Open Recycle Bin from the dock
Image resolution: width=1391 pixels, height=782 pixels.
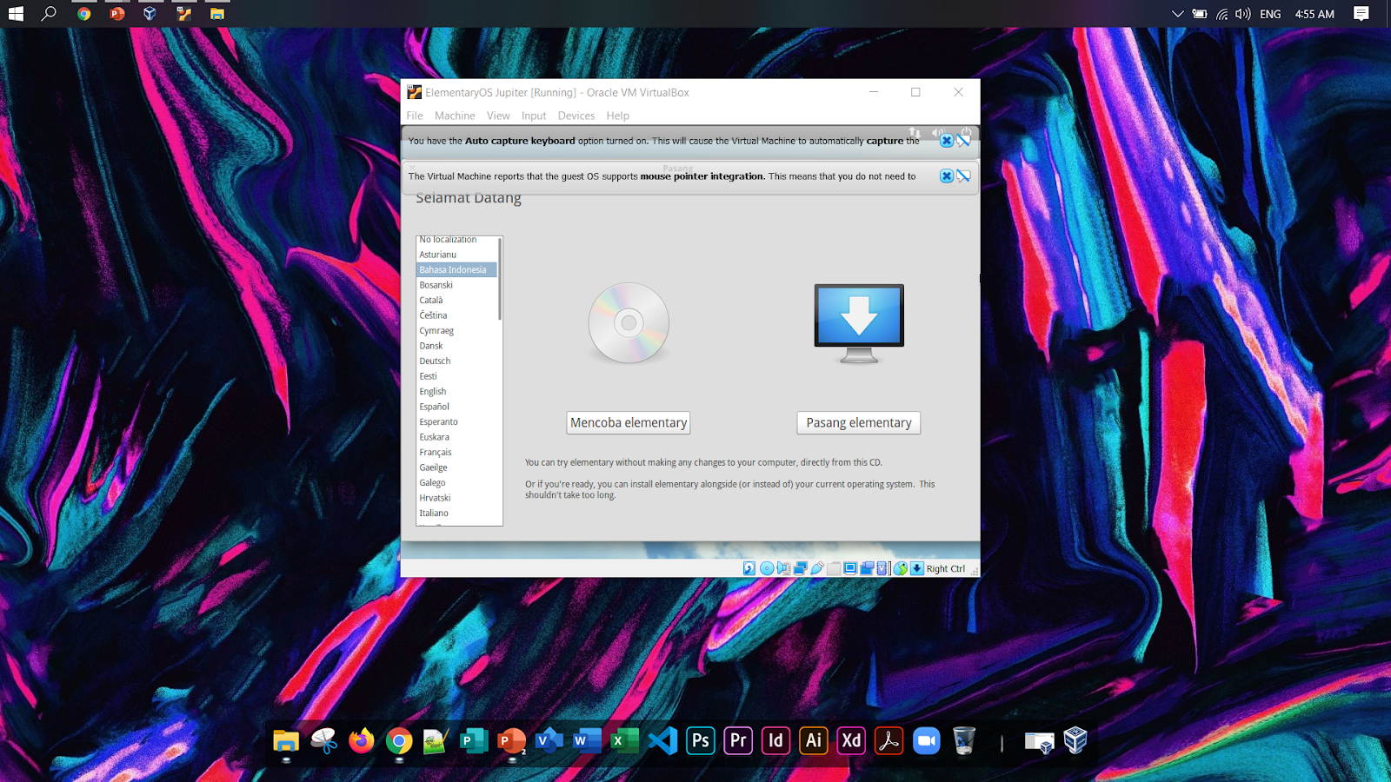coord(964,740)
